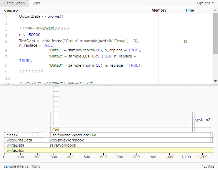The image size is (218, 170).
Task: Click the code pane vertical scrollbar thumb
Action: coord(215,33)
